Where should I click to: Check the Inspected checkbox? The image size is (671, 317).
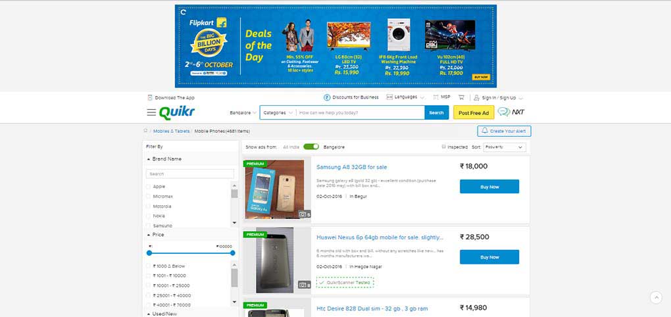point(444,147)
